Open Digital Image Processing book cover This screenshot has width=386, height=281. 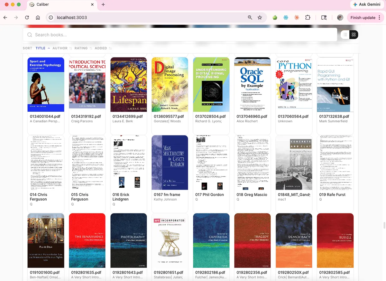point(170,85)
